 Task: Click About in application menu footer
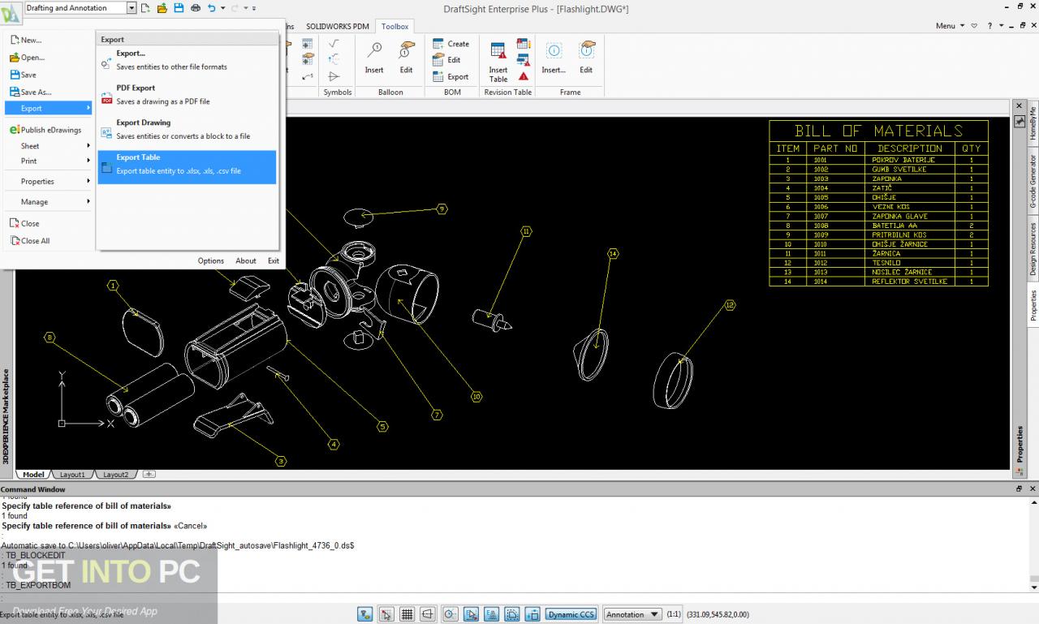click(x=246, y=260)
